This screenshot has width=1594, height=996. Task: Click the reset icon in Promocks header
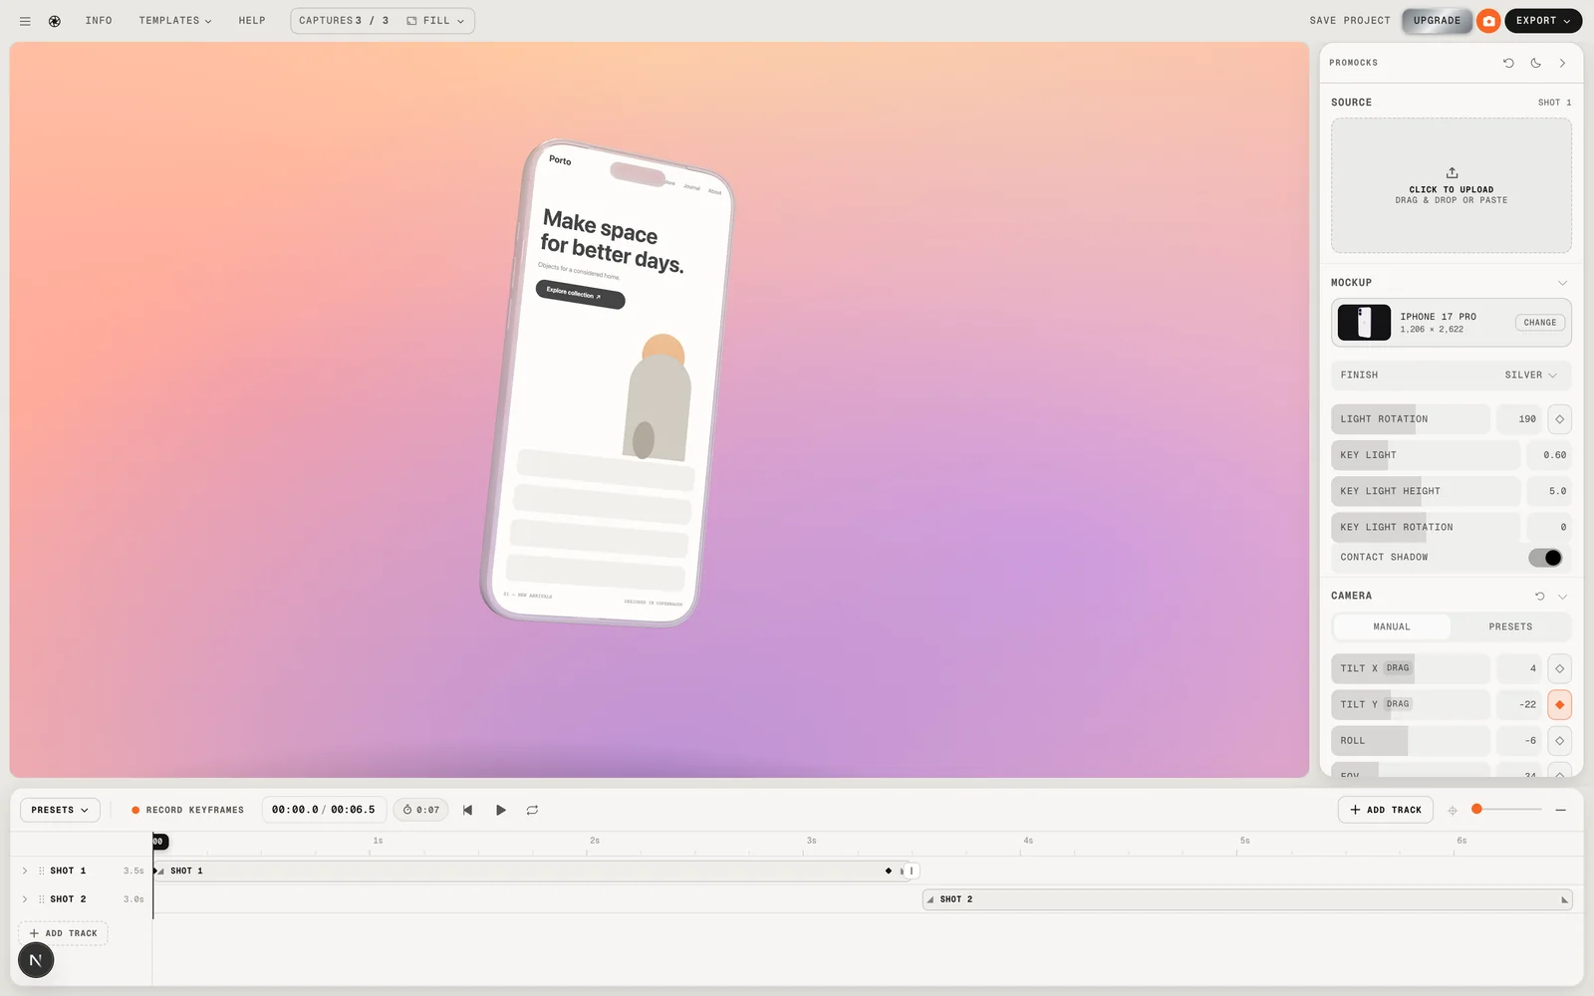coord(1508,63)
